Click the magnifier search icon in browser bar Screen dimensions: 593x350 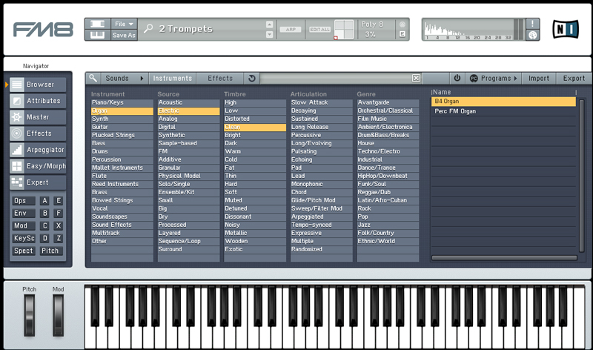click(x=93, y=79)
